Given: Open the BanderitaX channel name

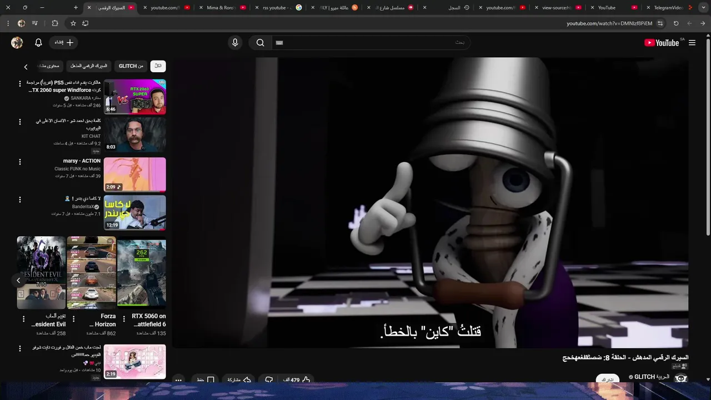Looking at the screenshot, I should (83, 207).
